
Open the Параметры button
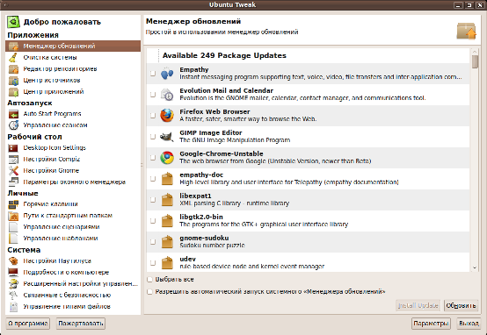pyautogui.click(x=431, y=324)
